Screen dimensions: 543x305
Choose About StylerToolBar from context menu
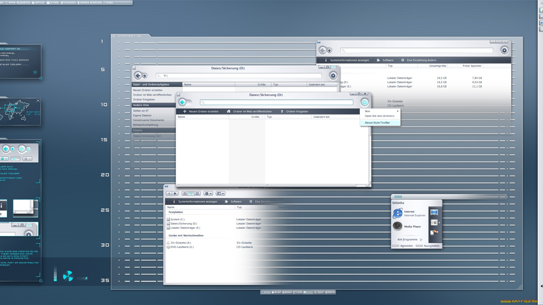tap(377, 123)
